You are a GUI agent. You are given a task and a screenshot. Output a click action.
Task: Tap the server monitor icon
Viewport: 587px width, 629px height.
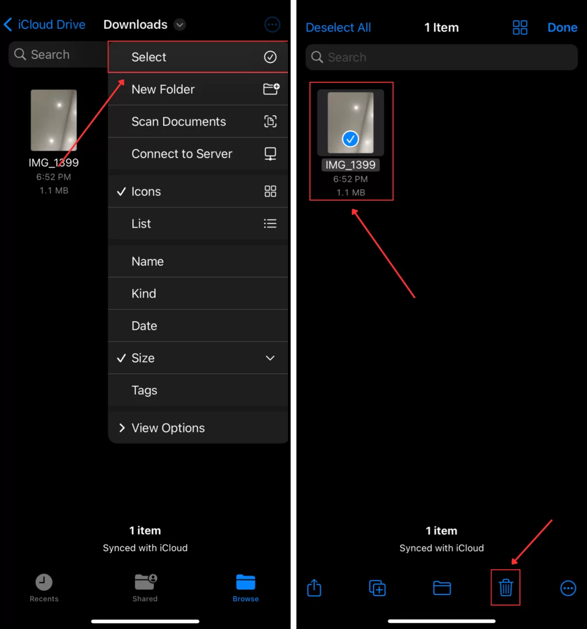pyautogui.click(x=270, y=154)
